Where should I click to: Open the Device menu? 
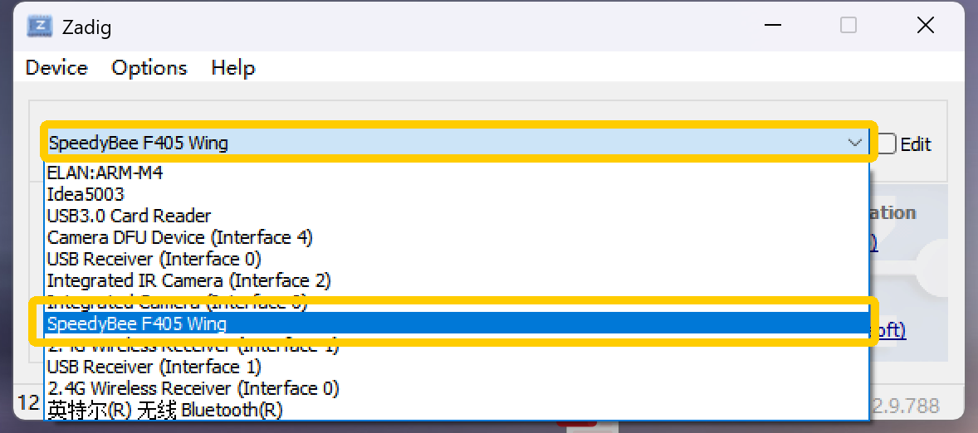(56, 67)
